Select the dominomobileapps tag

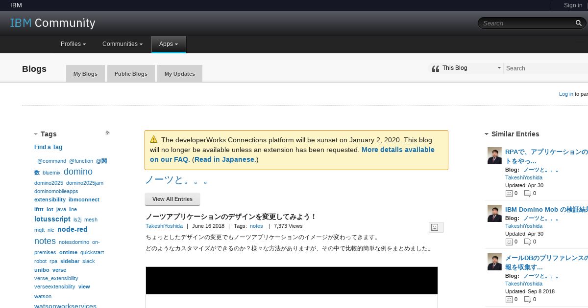click(x=56, y=191)
